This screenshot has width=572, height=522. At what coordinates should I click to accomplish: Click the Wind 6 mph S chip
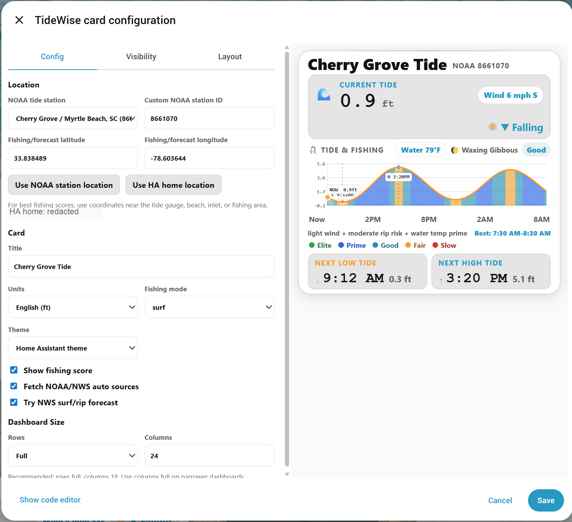pos(511,95)
